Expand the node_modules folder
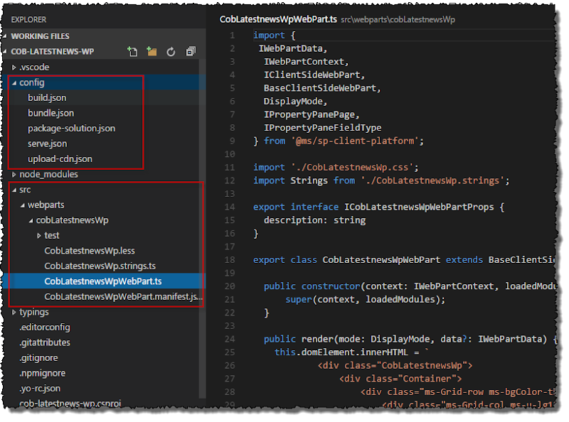The width and height of the screenshot is (569, 422). pyautogui.click(x=14, y=175)
